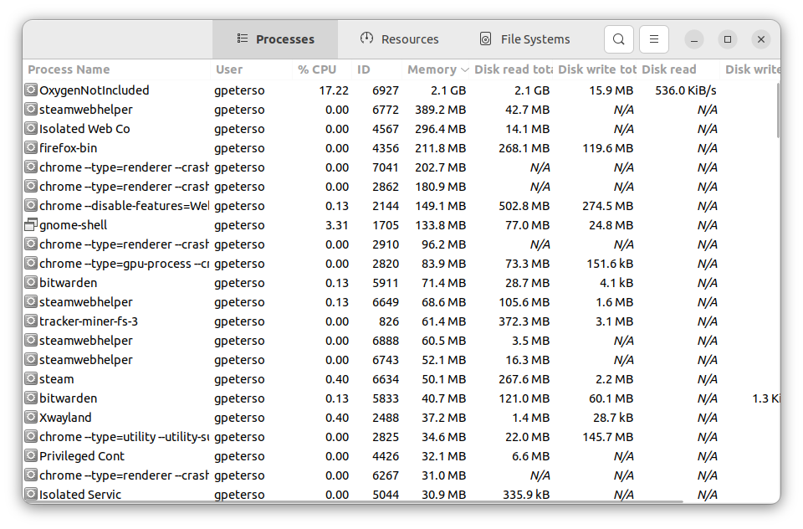803x529 pixels.
Task: Click the OxygenNotIncluded process icon
Action: pyautogui.click(x=31, y=90)
